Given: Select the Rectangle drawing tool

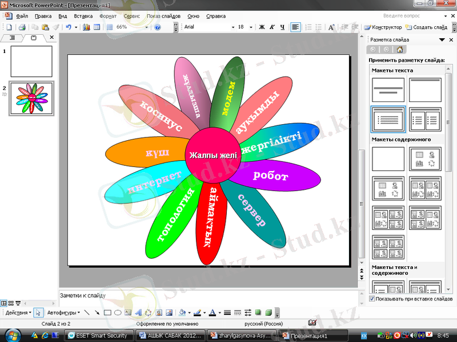Looking at the screenshot, I should tap(107, 312).
